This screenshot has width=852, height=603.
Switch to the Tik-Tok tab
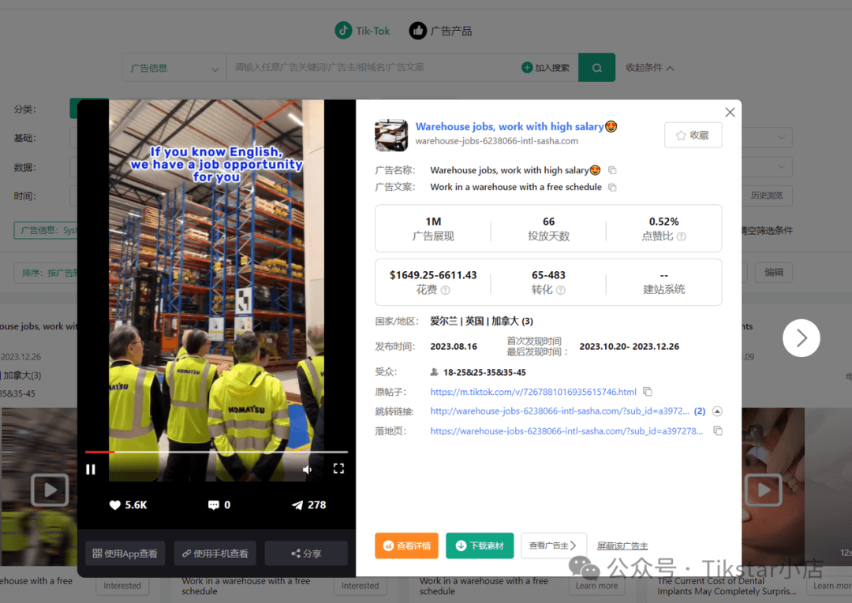(x=362, y=31)
